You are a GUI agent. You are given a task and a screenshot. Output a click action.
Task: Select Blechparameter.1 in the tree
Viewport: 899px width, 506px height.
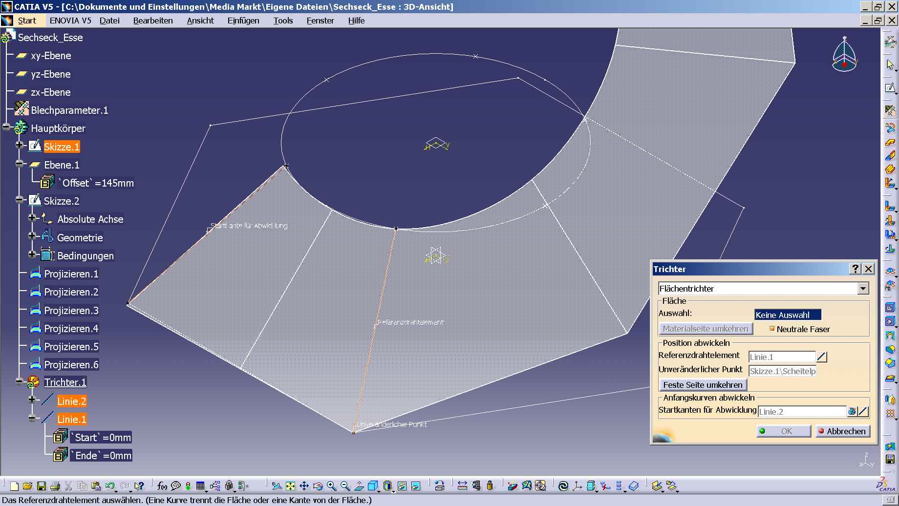pos(69,110)
